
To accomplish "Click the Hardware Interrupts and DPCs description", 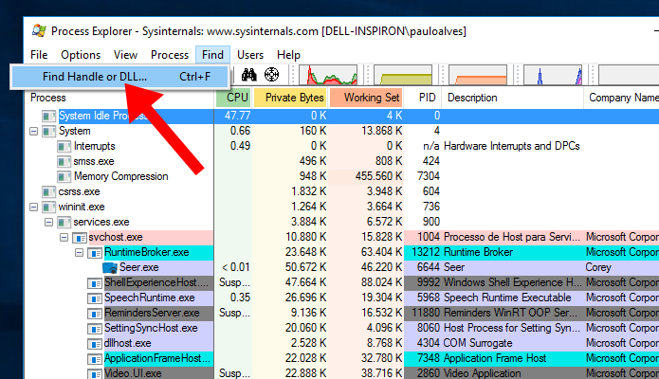I will [x=511, y=146].
